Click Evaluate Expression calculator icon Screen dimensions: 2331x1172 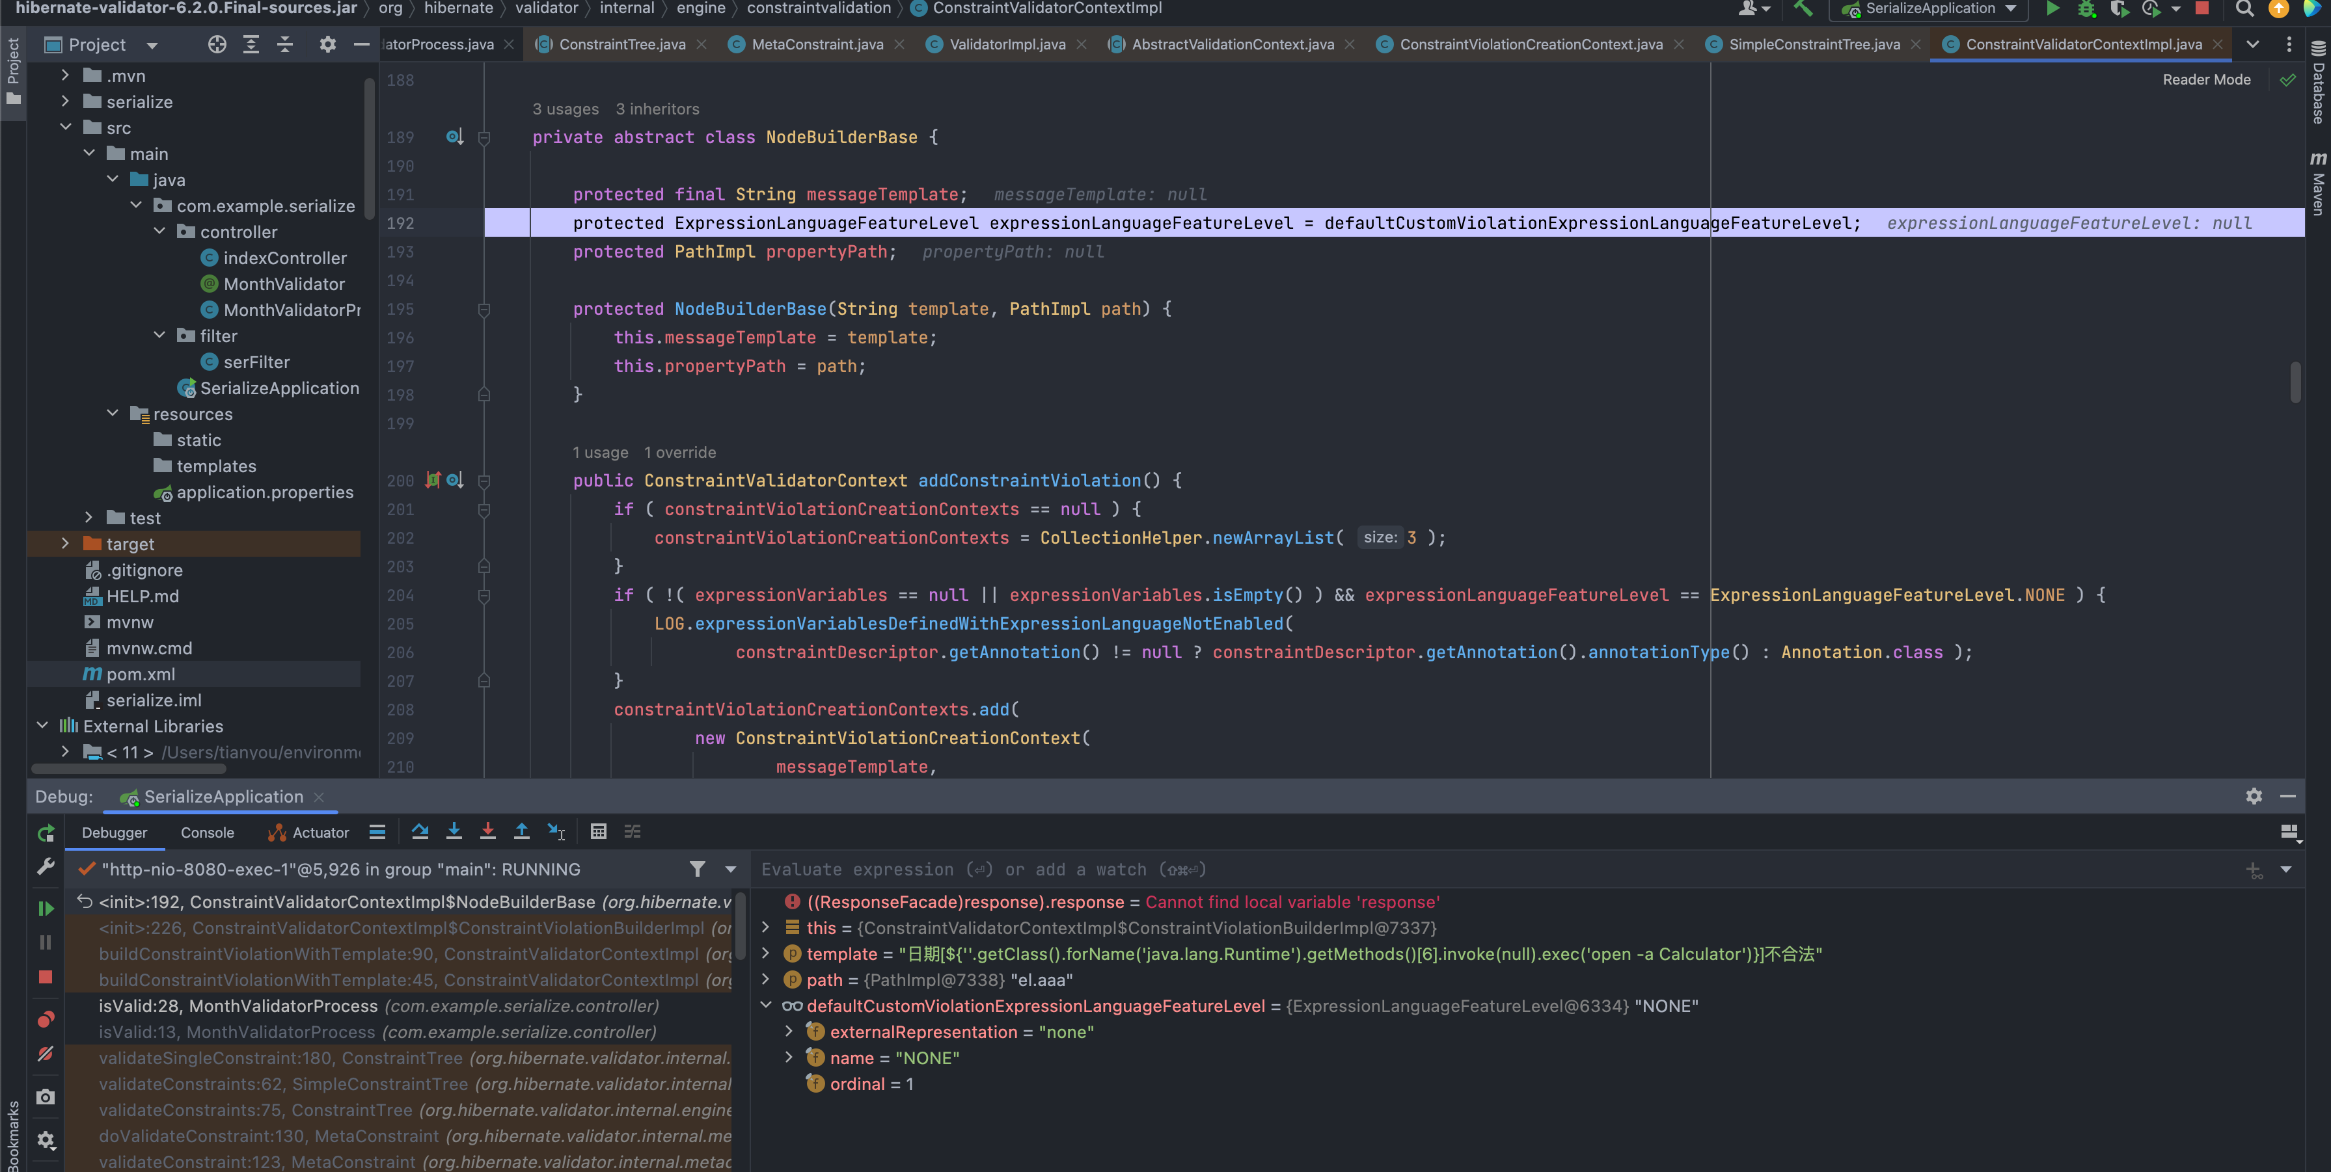coord(598,832)
